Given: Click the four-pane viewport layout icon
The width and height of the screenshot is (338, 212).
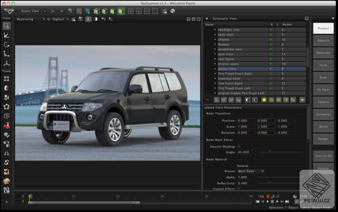Looking at the screenshot, I should (131, 11).
